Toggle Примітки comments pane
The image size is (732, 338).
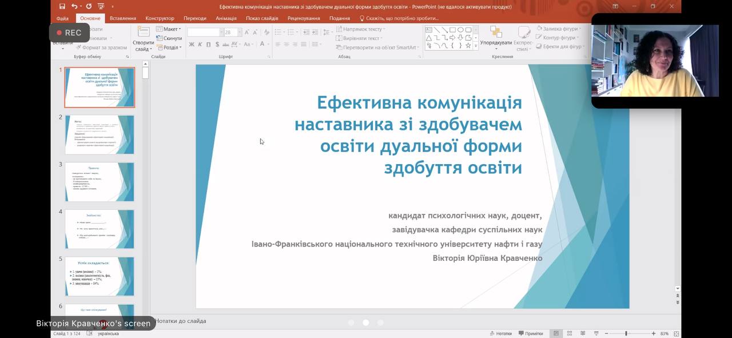point(530,333)
